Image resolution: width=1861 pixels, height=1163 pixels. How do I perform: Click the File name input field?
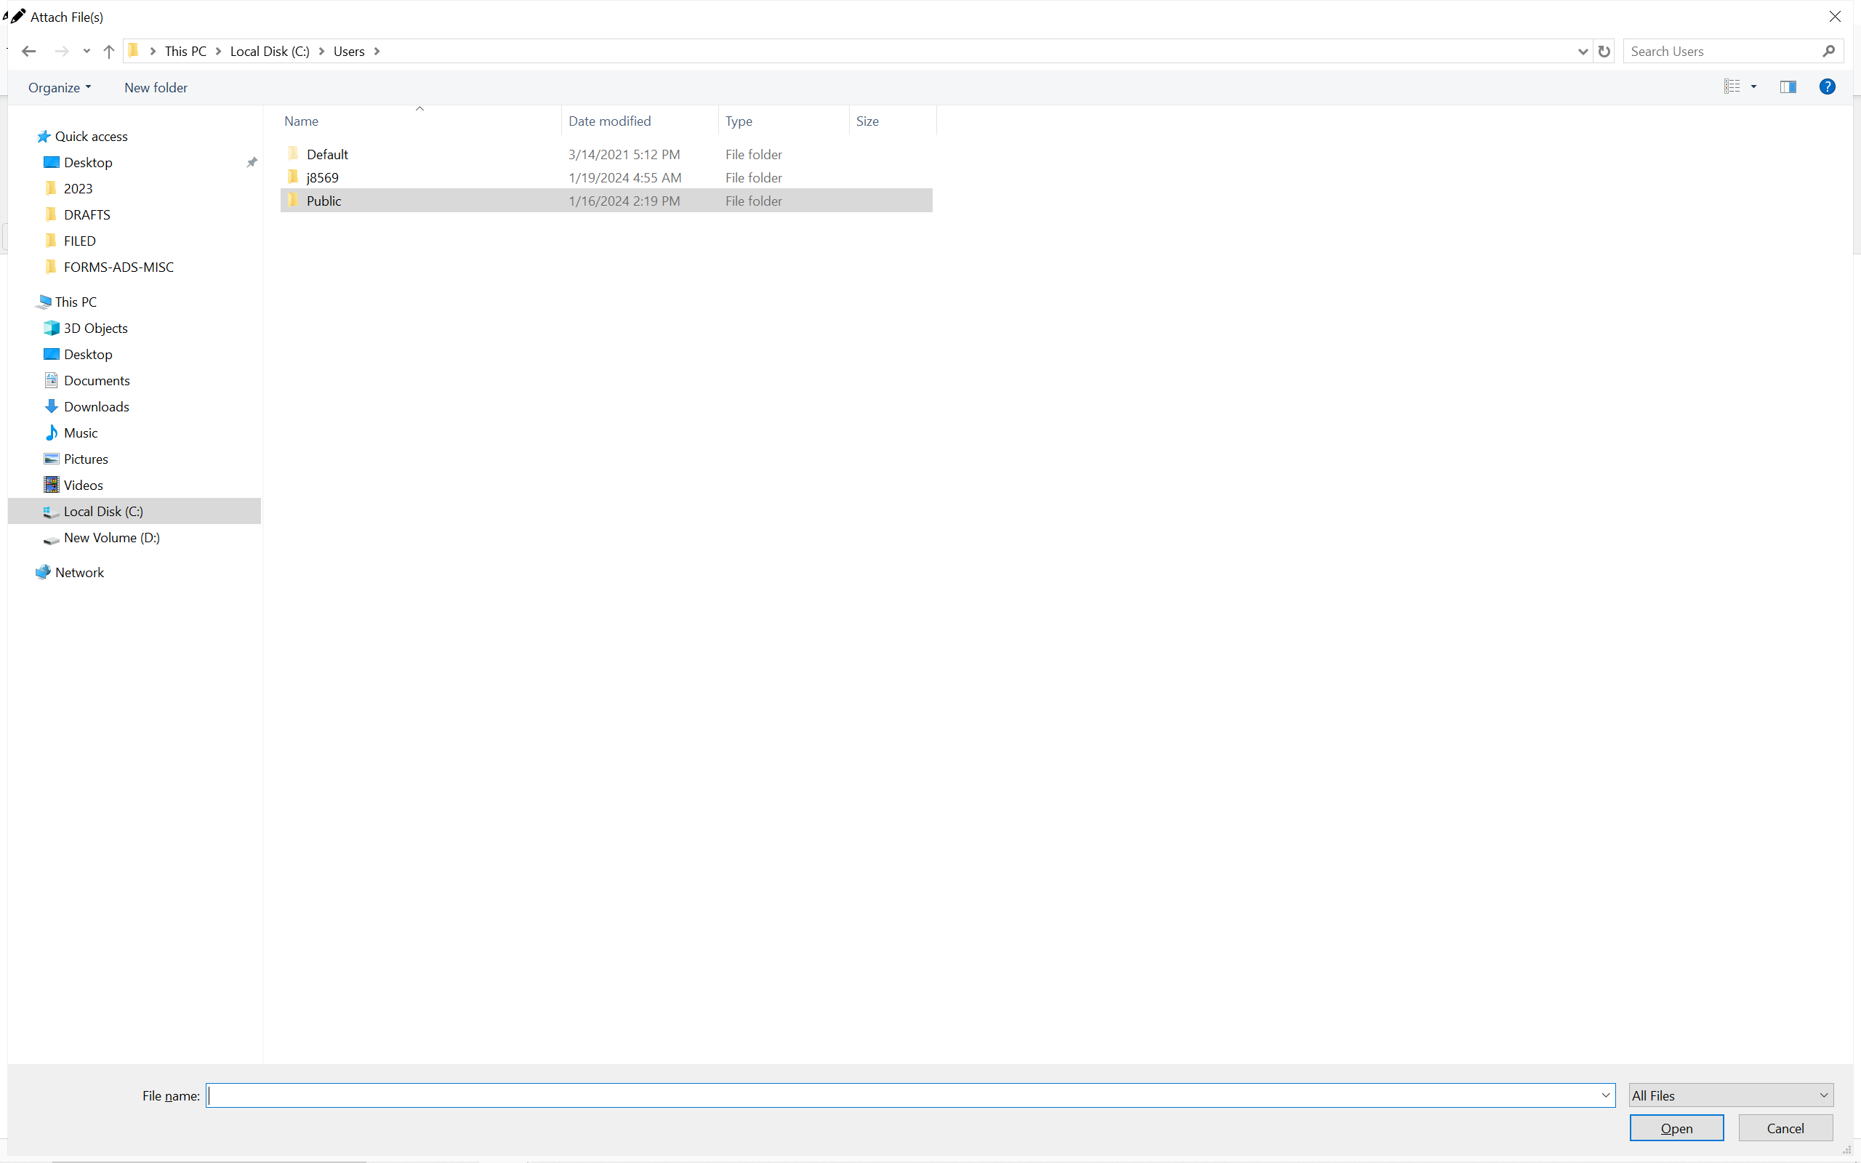900,1095
